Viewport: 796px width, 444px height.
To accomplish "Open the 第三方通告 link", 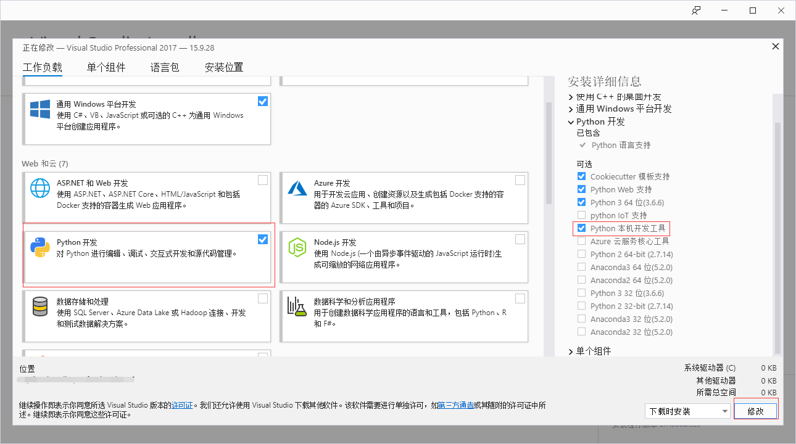I will [455, 405].
